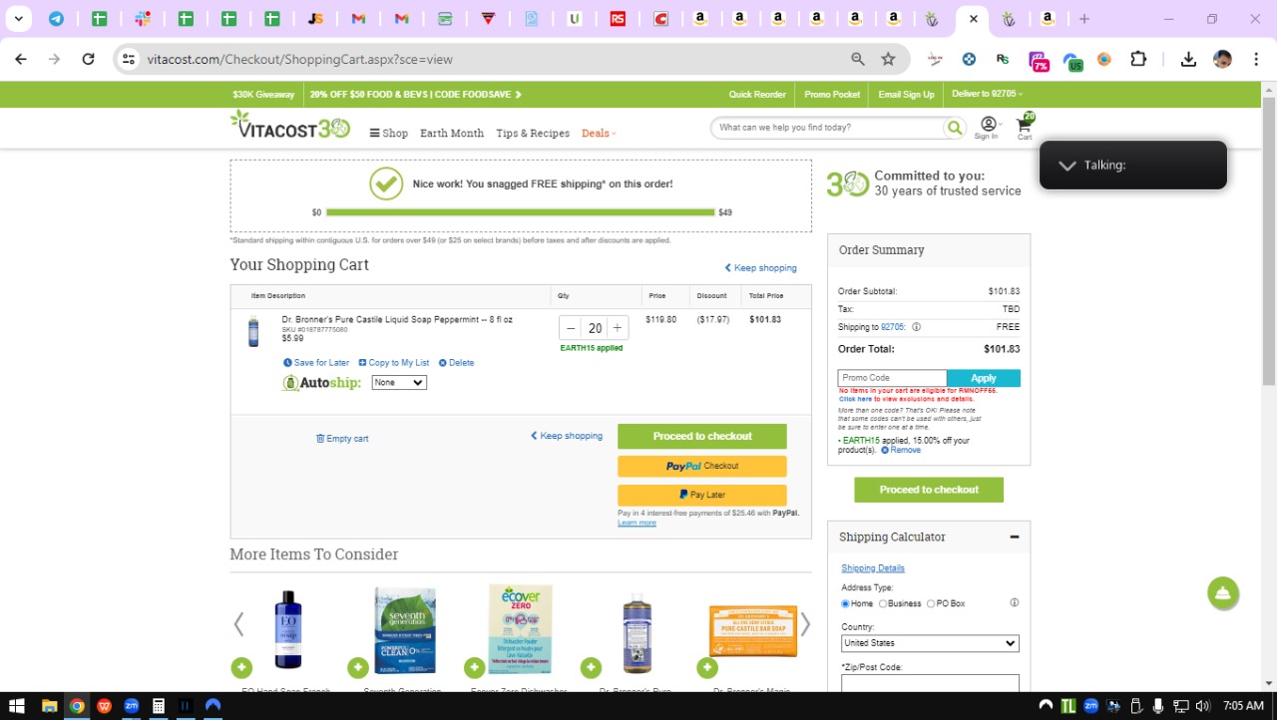This screenshot has height=720, width=1277.
Task: Open the Earth Month menu item
Action: click(452, 133)
